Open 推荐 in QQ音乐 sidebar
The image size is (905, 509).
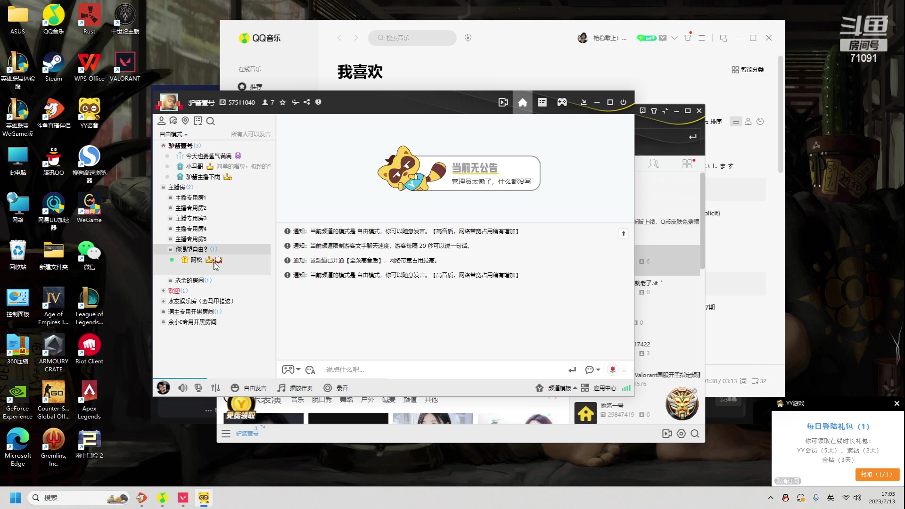pyautogui.click(x=250, y=87)
